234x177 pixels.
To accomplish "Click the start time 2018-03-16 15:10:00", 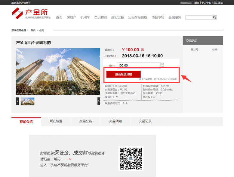I will (x=142, y=56).
